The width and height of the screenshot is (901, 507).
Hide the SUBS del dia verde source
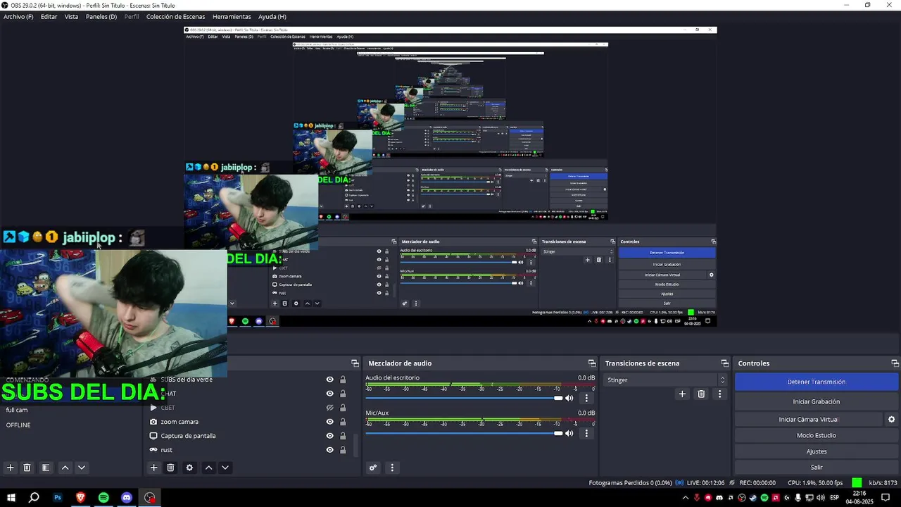(329, 380)
